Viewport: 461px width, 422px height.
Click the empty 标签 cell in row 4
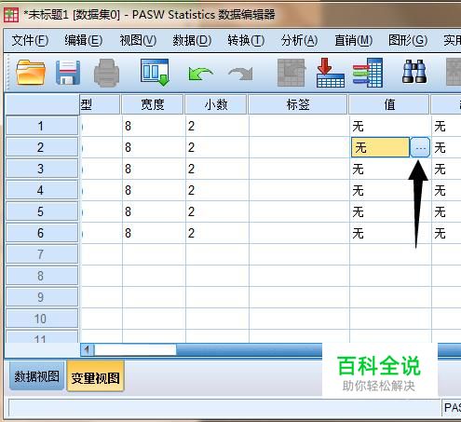click(x=299, y=190)
